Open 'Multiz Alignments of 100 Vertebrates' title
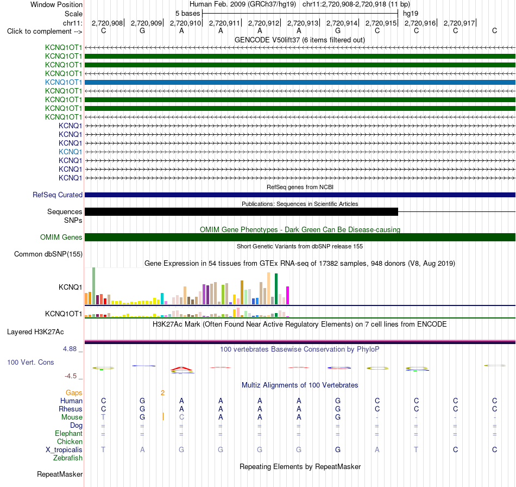Viewport: 516px width, 487px height. click(x=300, y=385)
